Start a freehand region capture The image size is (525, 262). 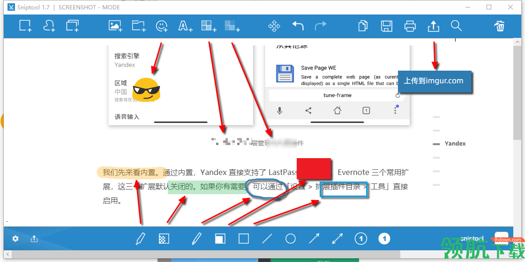pyautogui.click(x=49, y=26)
